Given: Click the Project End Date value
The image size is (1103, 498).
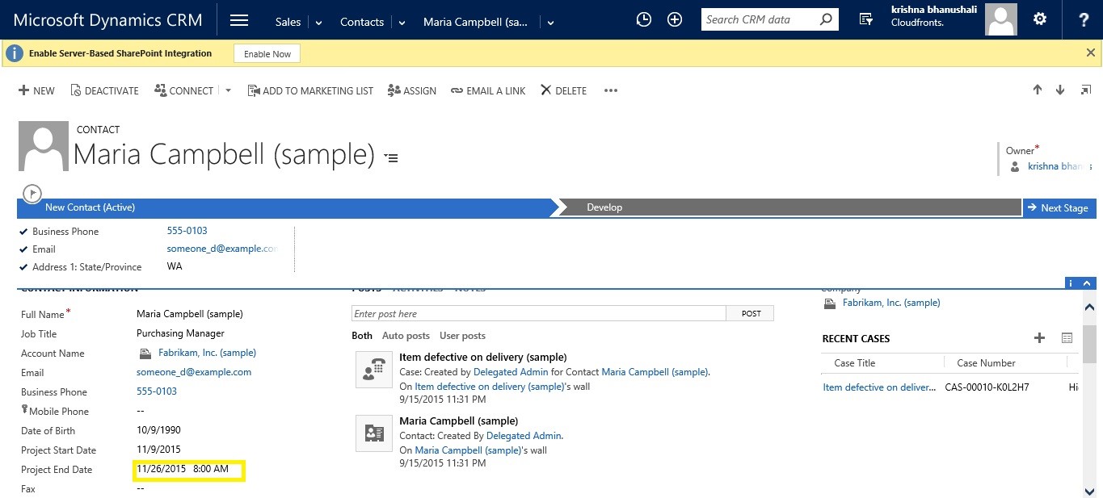Looking at the screenshot, I should (x=183, y=469).
